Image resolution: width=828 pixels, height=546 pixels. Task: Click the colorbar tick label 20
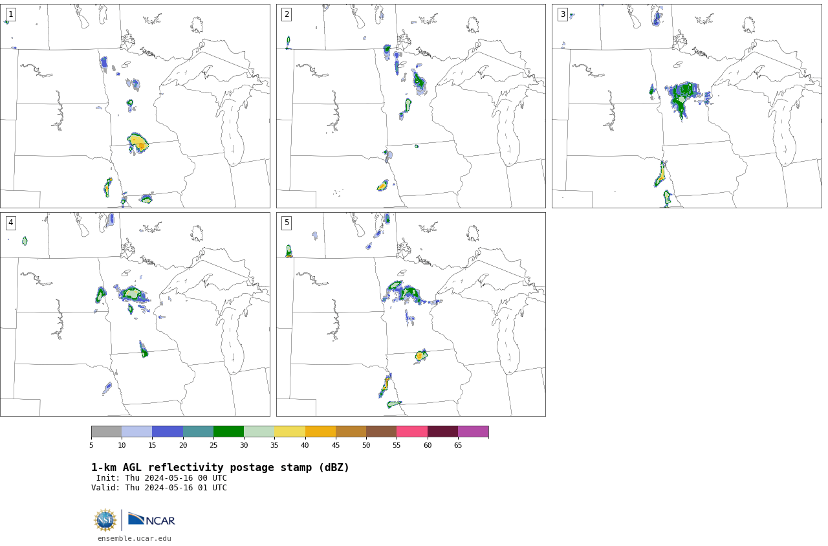(183, 445)
